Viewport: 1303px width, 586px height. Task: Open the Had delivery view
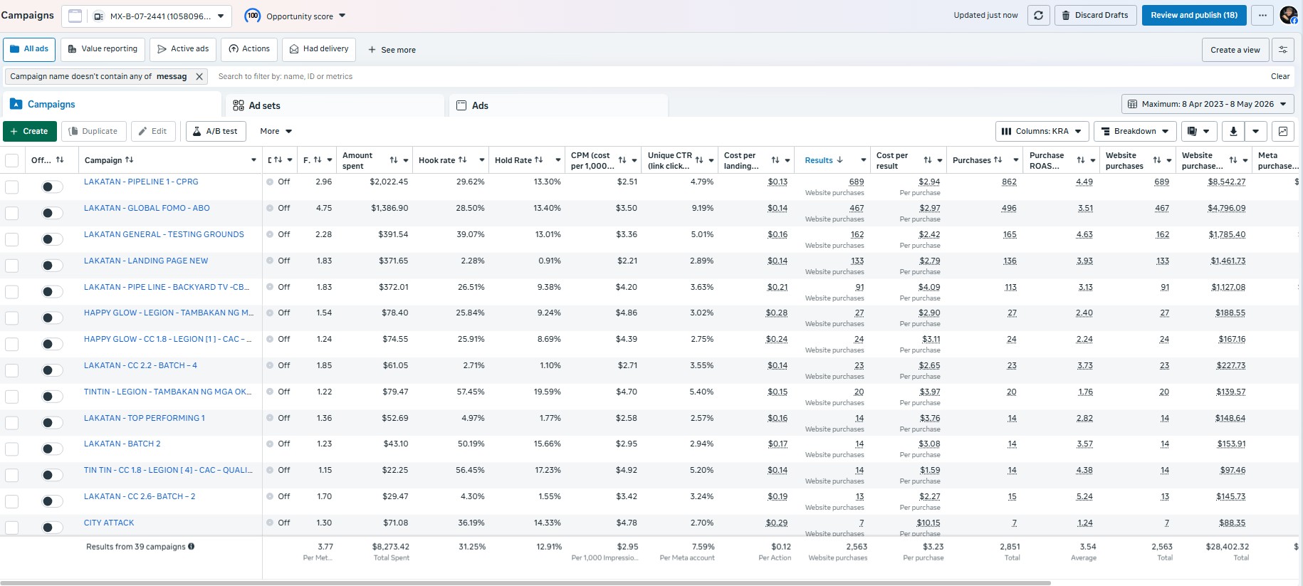click(x=319, y=49)
